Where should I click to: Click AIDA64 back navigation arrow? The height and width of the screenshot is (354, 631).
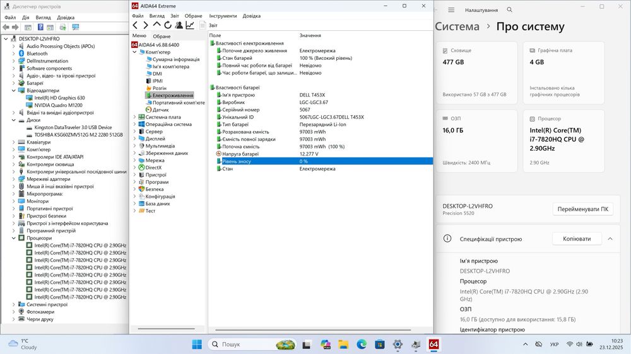pyautogui.click(x=135, y=25)
